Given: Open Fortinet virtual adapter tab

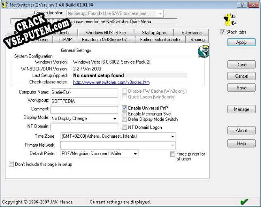Looking at the screenshot, I should [x=160, y=39].
